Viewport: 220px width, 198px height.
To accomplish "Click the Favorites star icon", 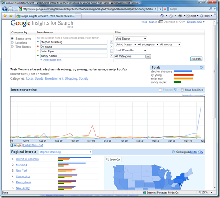I will pyautogui.click(x=5, y=16).
